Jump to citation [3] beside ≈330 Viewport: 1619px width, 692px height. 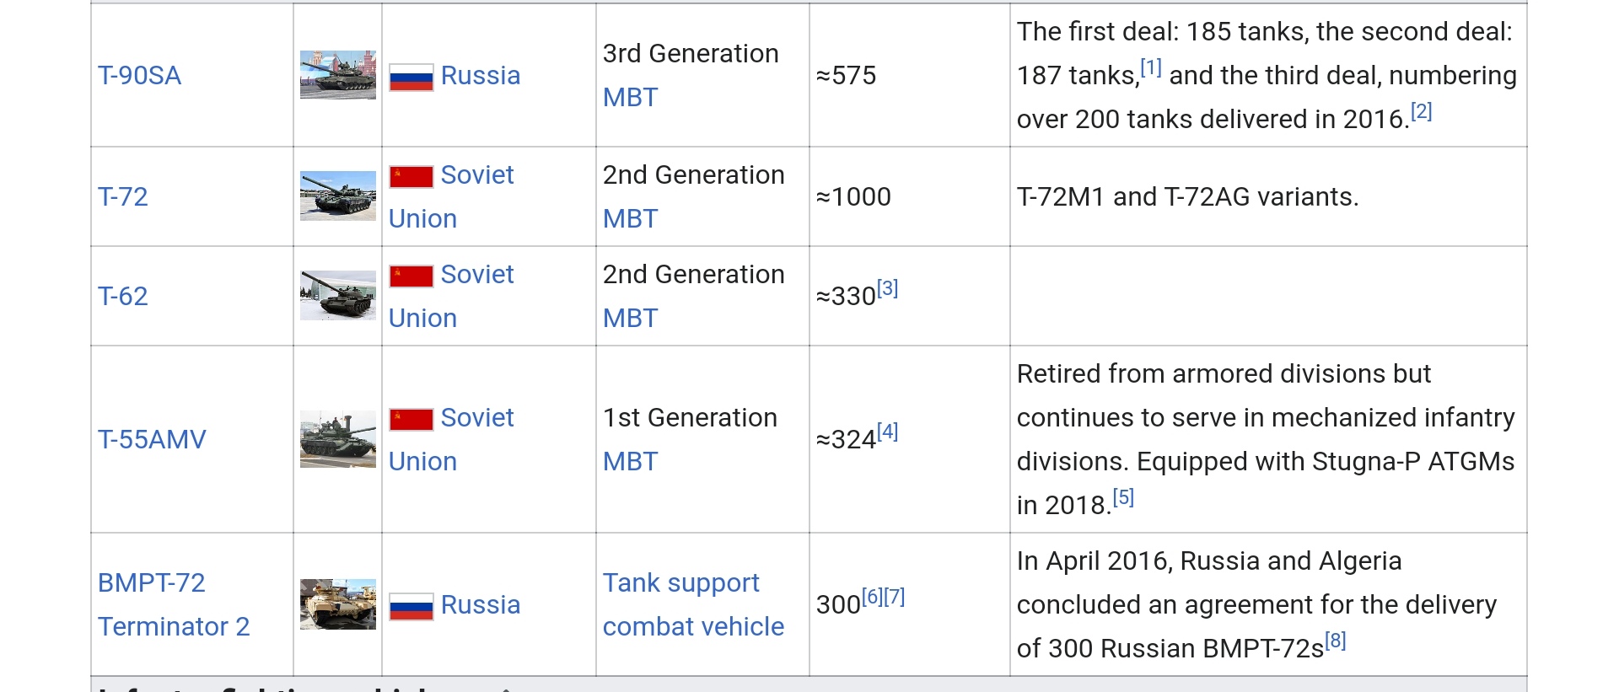887,288
